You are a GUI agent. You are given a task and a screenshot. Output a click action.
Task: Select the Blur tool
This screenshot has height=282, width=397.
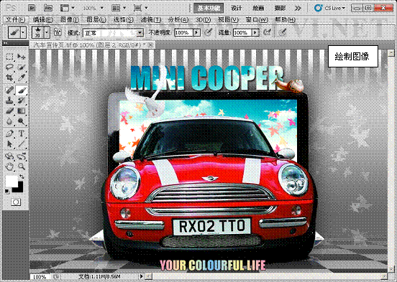(9, 121)
